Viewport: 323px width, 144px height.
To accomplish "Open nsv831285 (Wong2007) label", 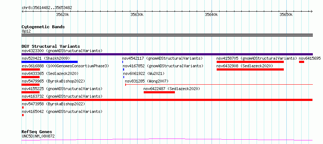I will [x=147, y=81].
